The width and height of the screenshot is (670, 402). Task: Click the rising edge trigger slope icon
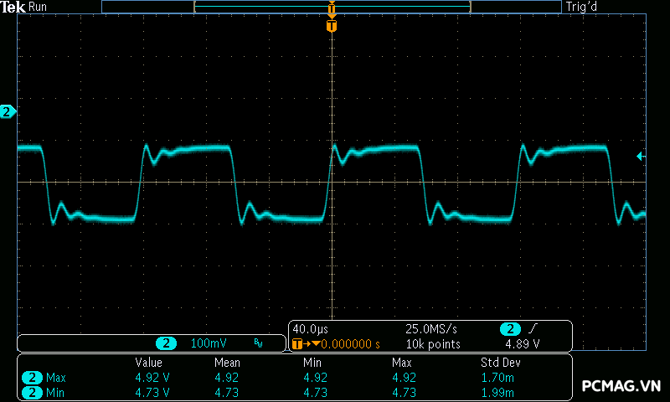(x=534, y=329)
